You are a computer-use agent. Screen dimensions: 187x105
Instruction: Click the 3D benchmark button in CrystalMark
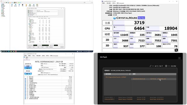pos(107,45)
